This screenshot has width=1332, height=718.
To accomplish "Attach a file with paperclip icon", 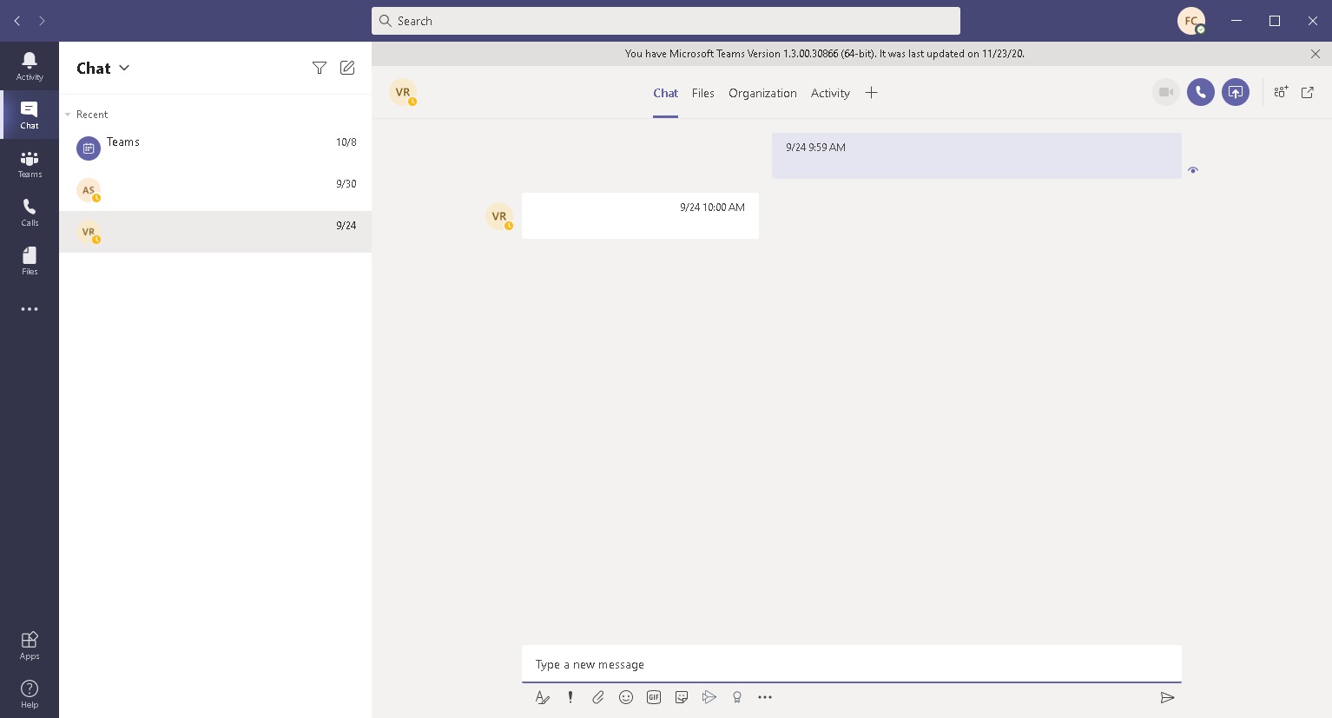I will (598, 697).
